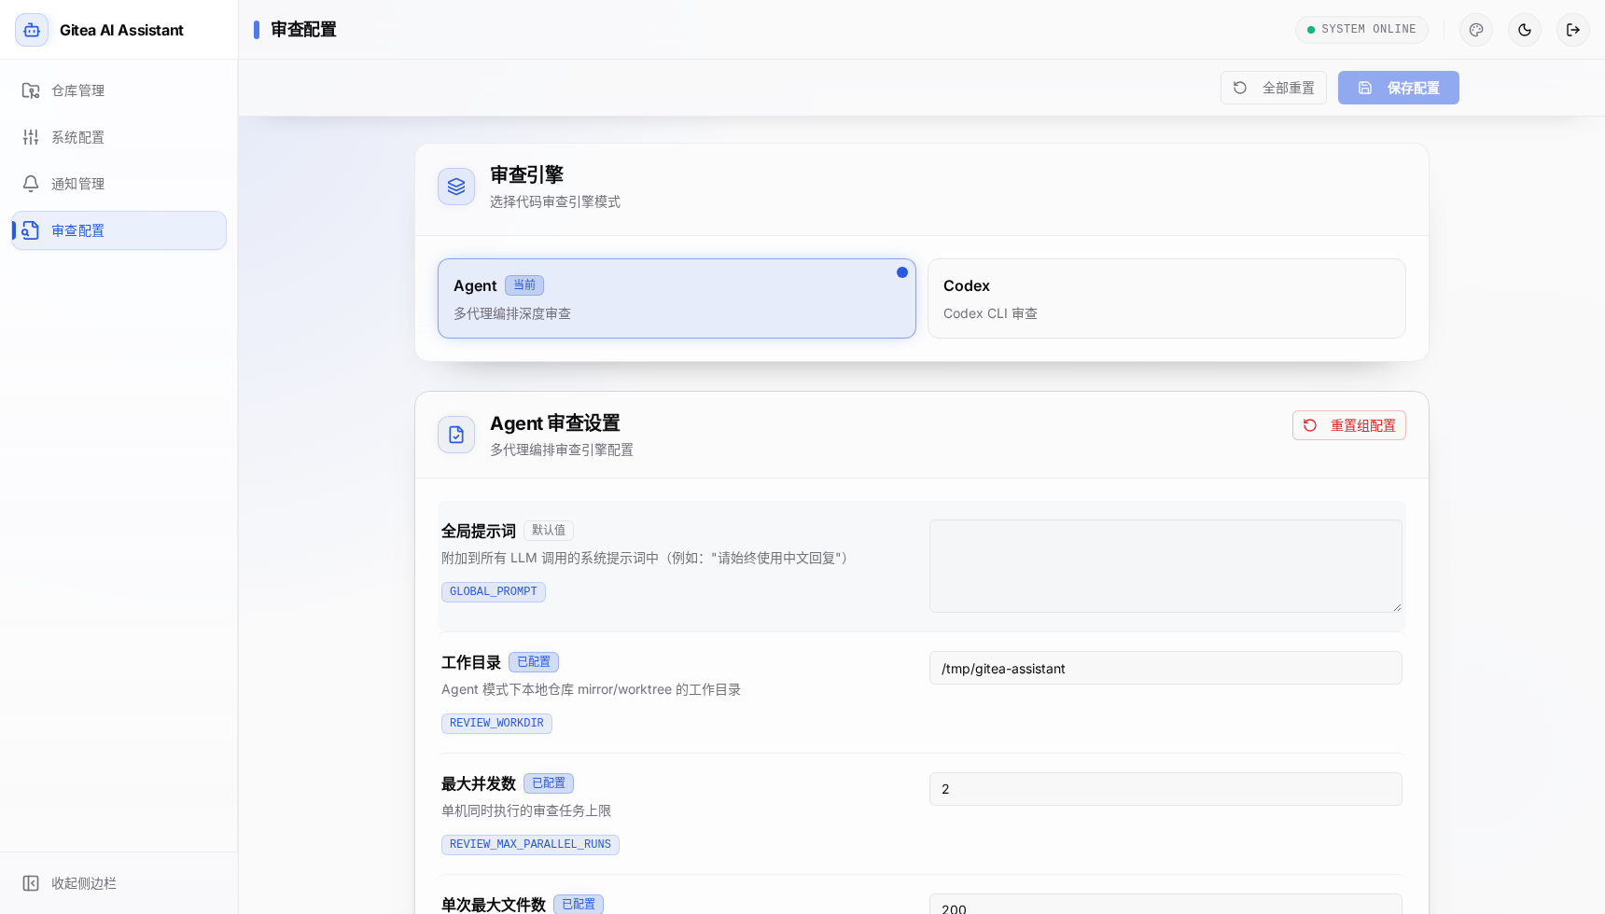Image resolution: width=1605 pixels, height=914 pixels.
Task: Click the 仓库管理 folder icon
Action: [x=31, y=90]
